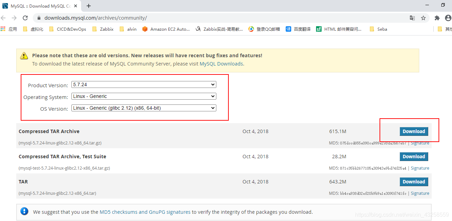Screen dimensions: 452x221
Task: Open the apps grid shortcut 应用
Action: coord(9,29)
